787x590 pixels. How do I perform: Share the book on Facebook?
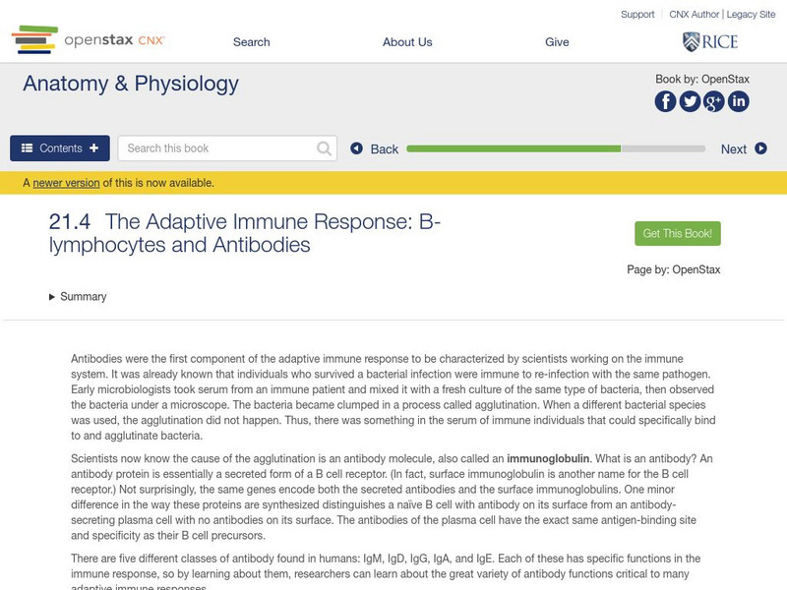666,101
